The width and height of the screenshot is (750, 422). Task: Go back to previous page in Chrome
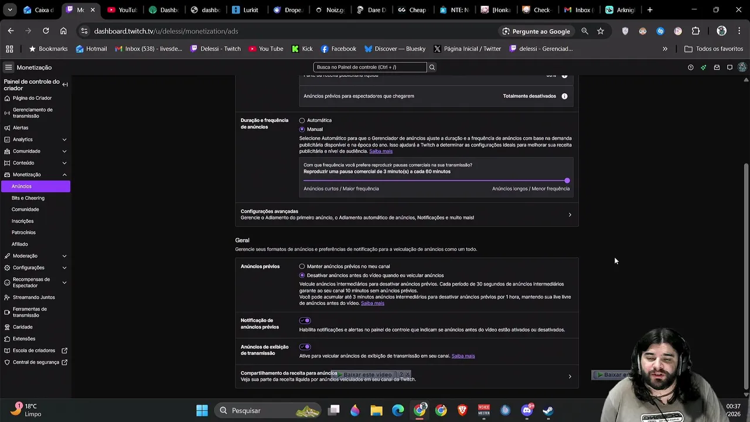11,31
